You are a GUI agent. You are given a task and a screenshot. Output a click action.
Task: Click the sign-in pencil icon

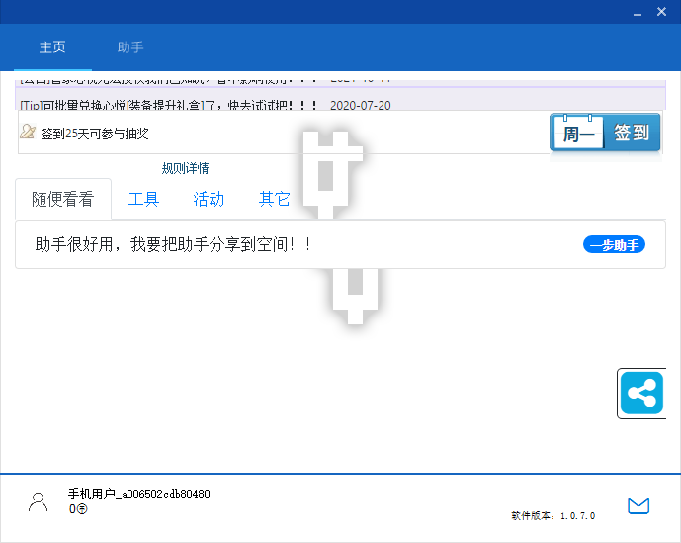(28, 132)
